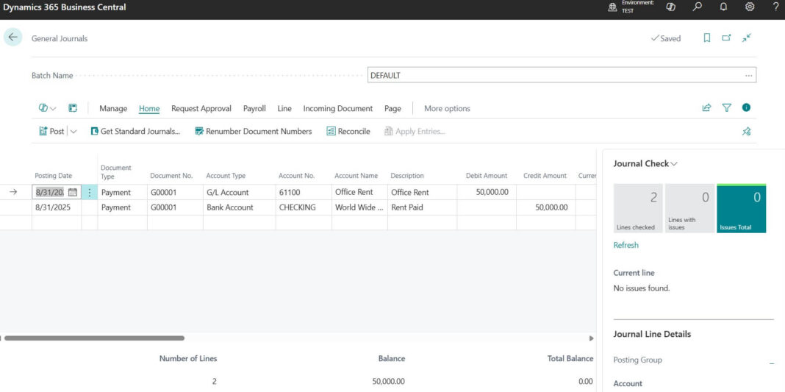Click the bookmark page icon
Screen dimensions: 785x392
click(707, 38)
